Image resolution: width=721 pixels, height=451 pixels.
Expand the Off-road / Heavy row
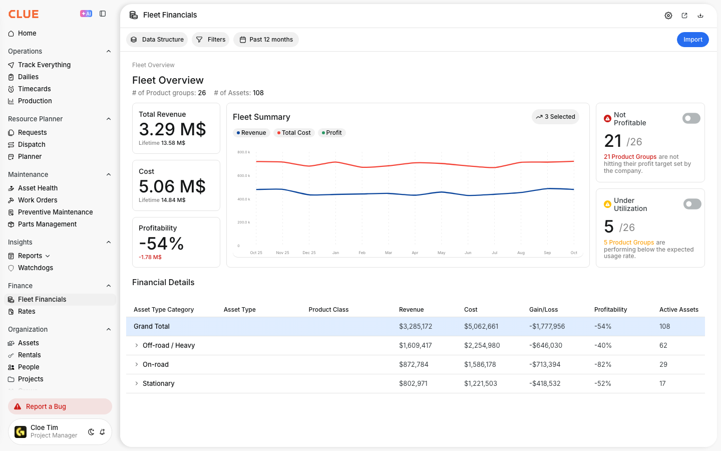(x=136, y=345)
